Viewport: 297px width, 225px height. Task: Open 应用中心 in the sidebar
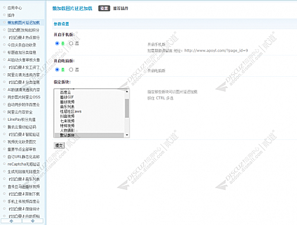[x=15, y=8]
